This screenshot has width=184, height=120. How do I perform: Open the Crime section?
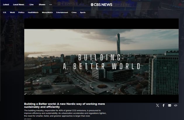pos(74,13)
